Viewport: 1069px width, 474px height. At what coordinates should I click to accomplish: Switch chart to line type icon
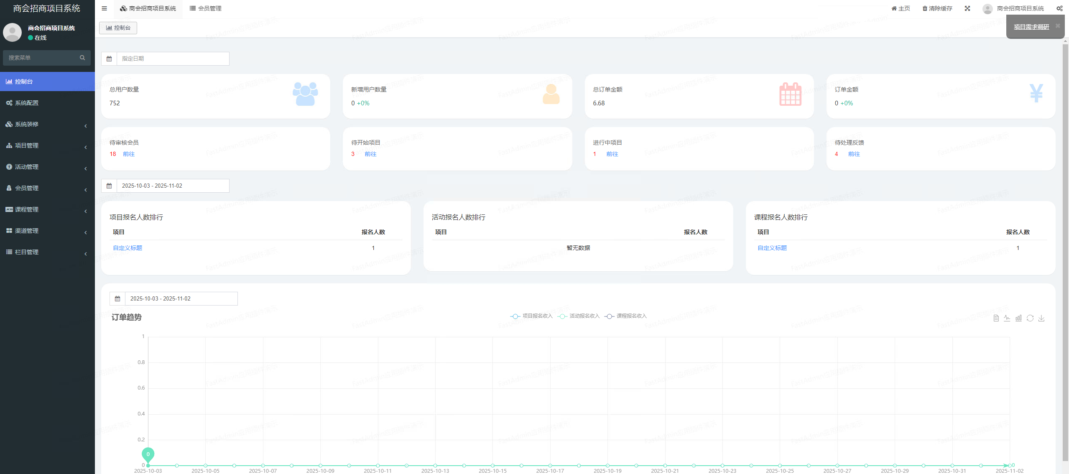(x=1007, y=318)
